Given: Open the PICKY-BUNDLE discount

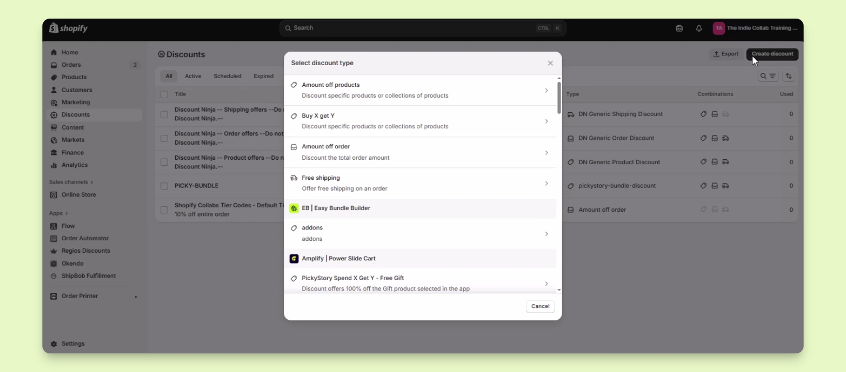Looking at the screenshot, I should (197, 186).
